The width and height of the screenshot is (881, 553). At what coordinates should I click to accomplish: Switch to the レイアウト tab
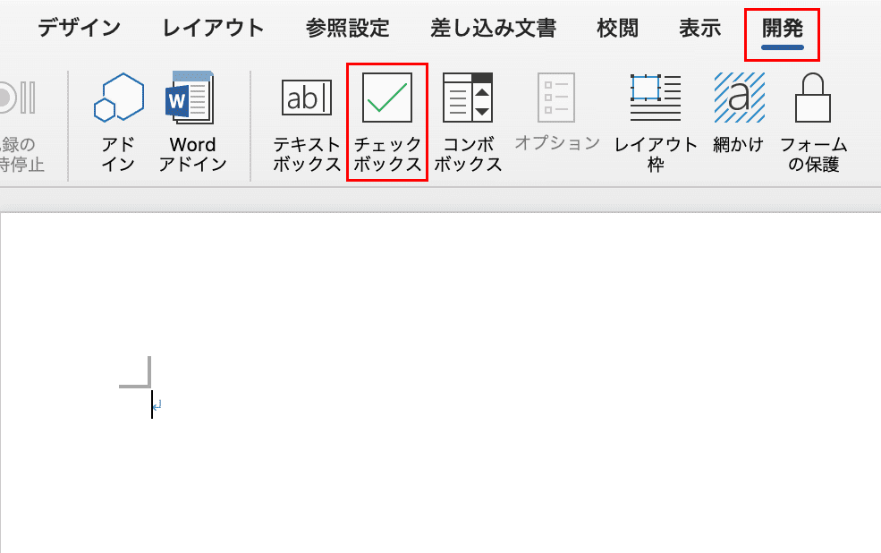213,28
